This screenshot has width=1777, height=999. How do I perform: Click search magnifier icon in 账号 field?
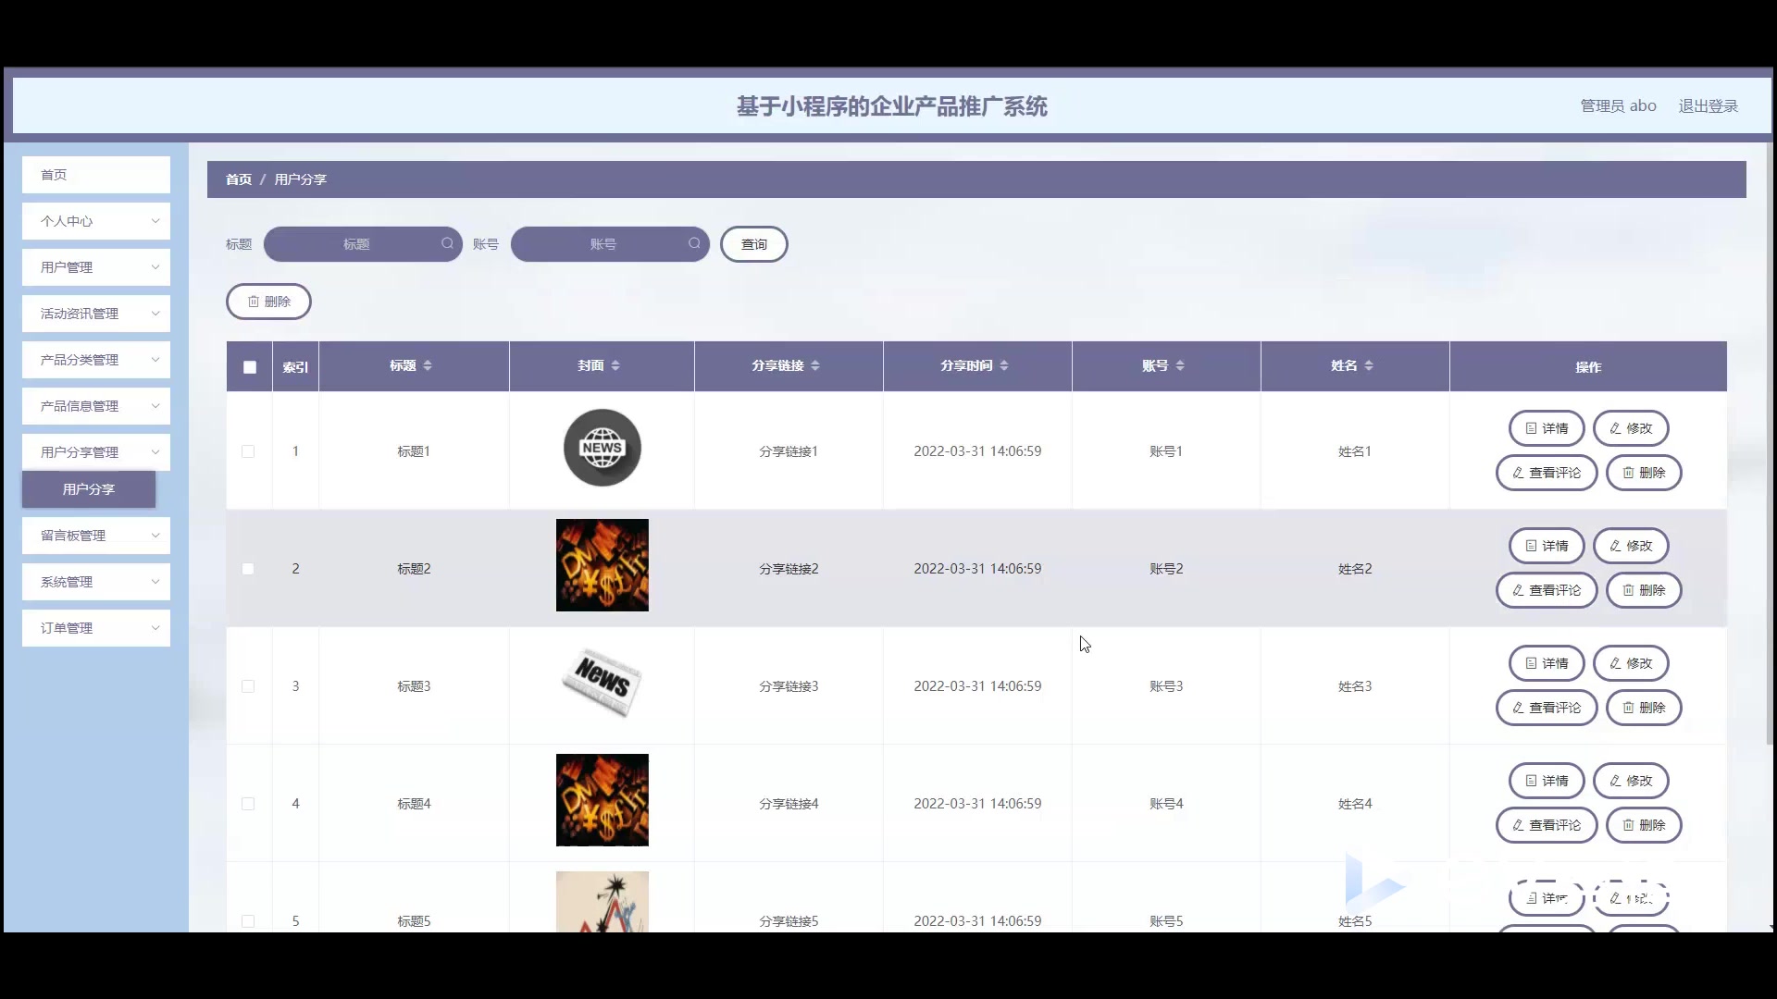(x=694, y=243)
